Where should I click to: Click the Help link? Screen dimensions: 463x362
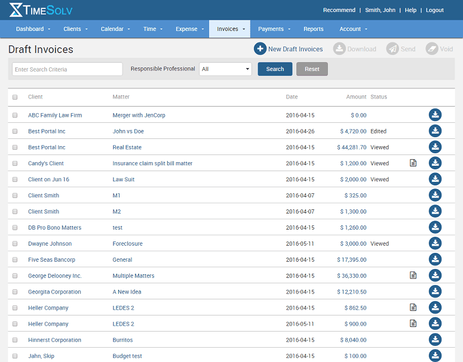[410, 10]
